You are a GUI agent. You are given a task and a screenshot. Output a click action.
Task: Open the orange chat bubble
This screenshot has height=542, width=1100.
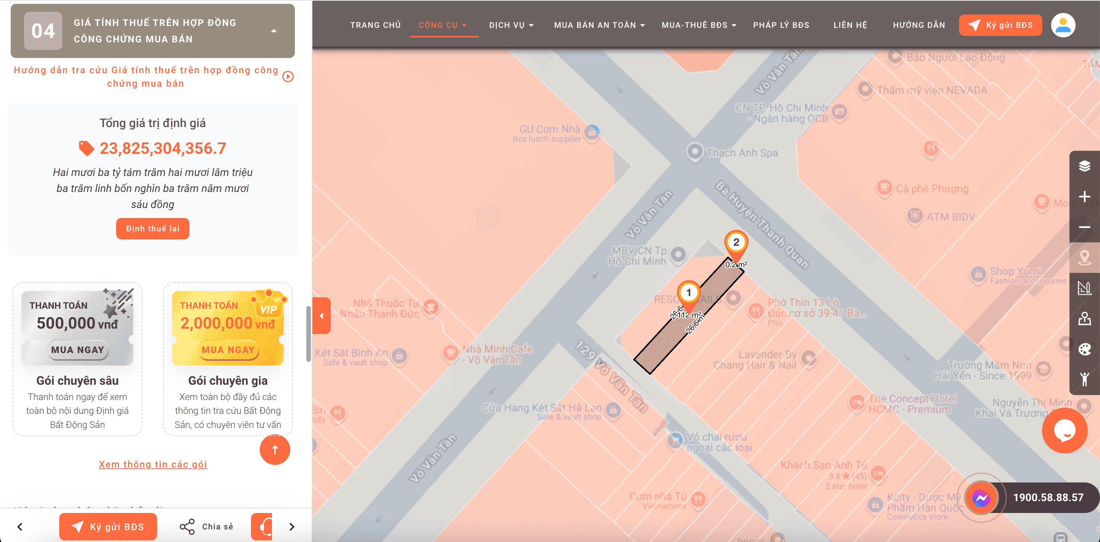(x=1064, y=431)
